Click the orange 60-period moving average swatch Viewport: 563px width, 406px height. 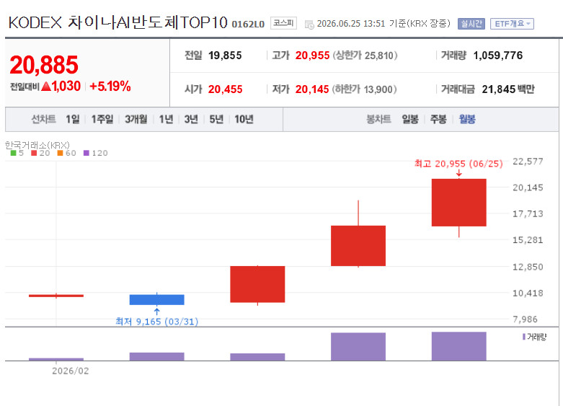(x=60, y=153)
